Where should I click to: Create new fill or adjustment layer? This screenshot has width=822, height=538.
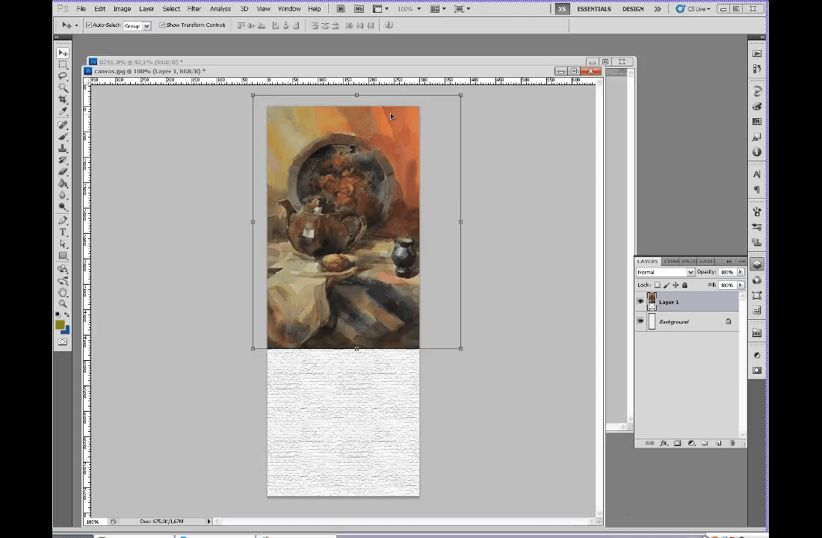pyautogui.click(x=691, y=443)
